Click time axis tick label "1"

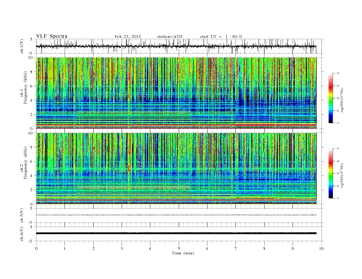[64, 248]
